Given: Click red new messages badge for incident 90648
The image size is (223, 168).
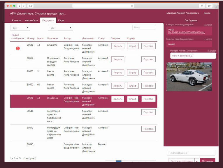Looking at the screenshot, I should pyautogui.click(x=18, y=48).
